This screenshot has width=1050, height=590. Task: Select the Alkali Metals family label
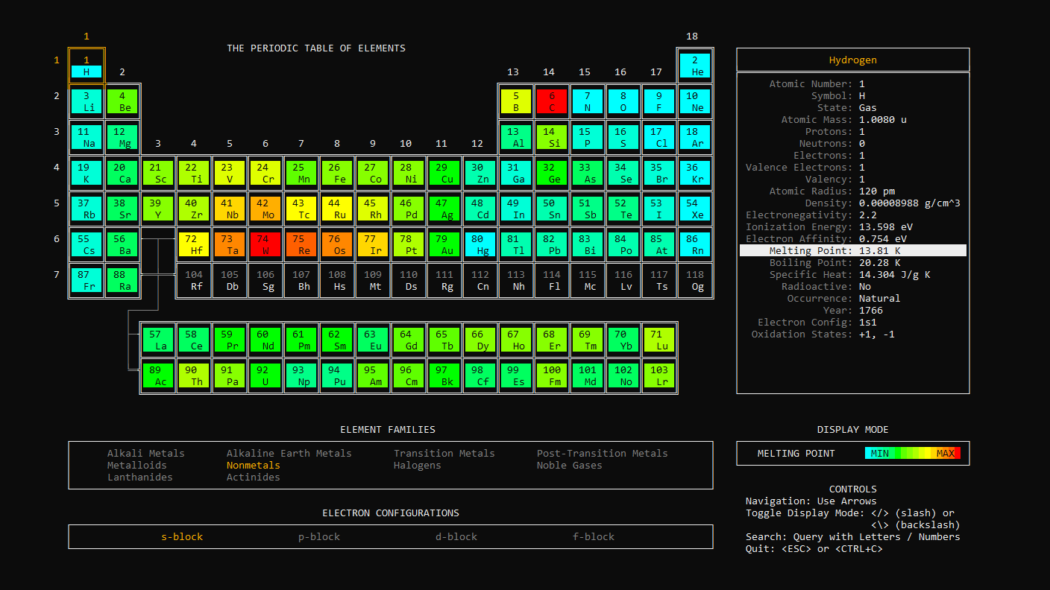pyautogui.click(x=145, y=453)
